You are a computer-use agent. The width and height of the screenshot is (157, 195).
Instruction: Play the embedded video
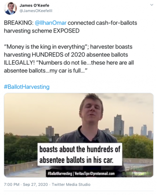79,135
